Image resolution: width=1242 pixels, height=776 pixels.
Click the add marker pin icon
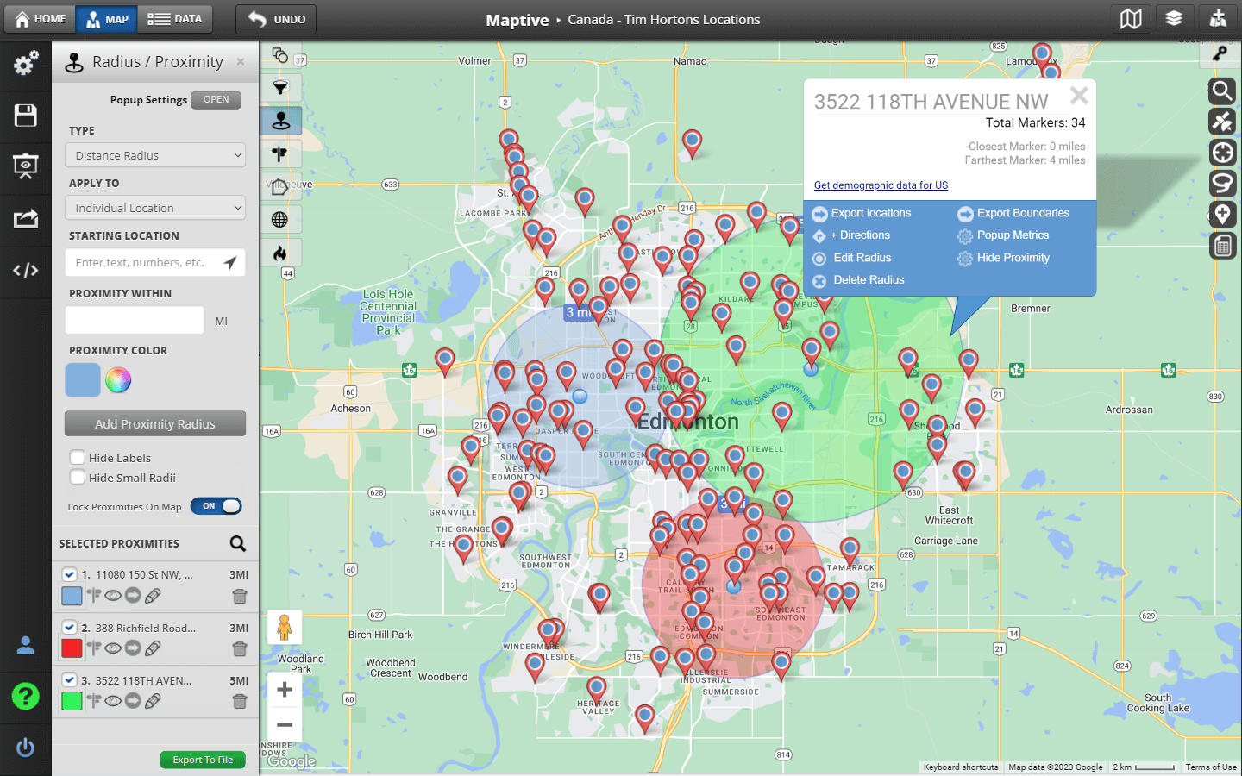tap(1222, 214)
